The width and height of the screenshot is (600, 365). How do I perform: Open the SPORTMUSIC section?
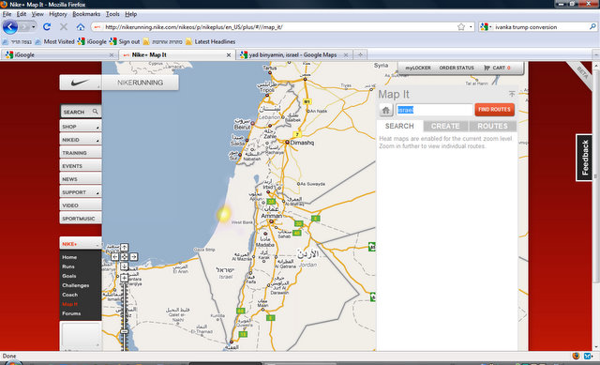[x=81, y=219]
